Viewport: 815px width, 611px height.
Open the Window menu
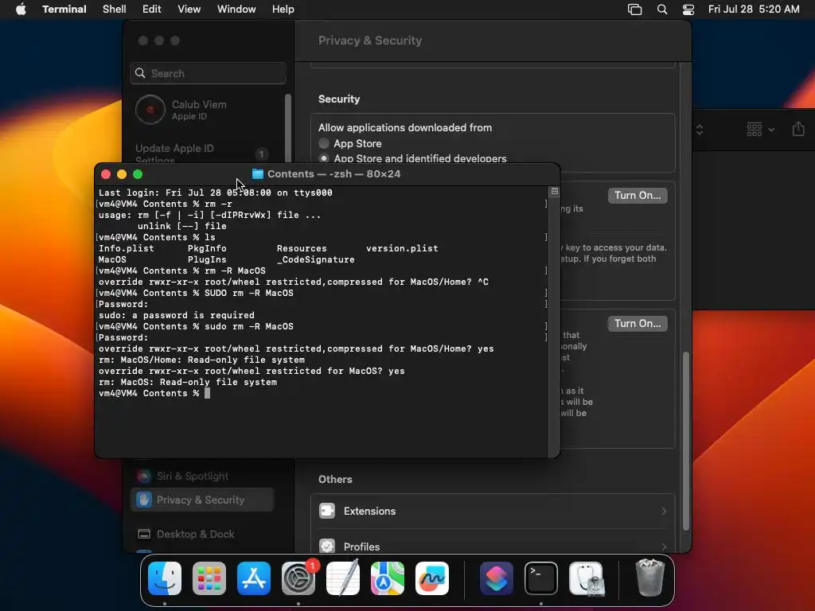[236, 10]
